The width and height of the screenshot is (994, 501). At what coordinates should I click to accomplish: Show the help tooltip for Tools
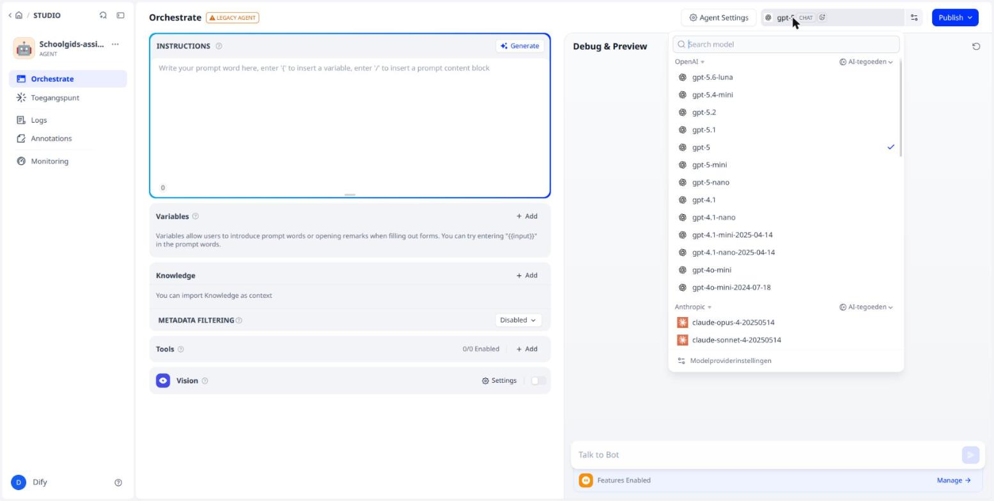tap(180, 349)
